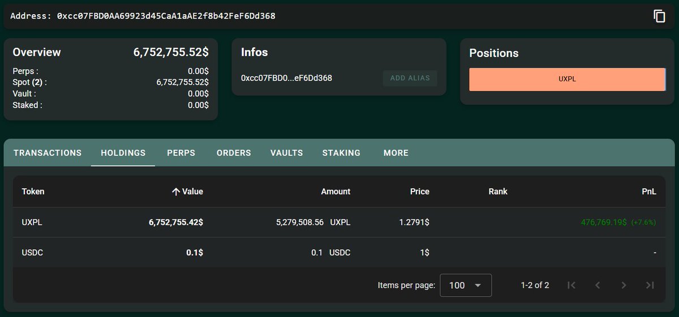The height and width of the screenshot is (317, 679).
Task: Select the UXPL token row
Action: click(32, 223)
